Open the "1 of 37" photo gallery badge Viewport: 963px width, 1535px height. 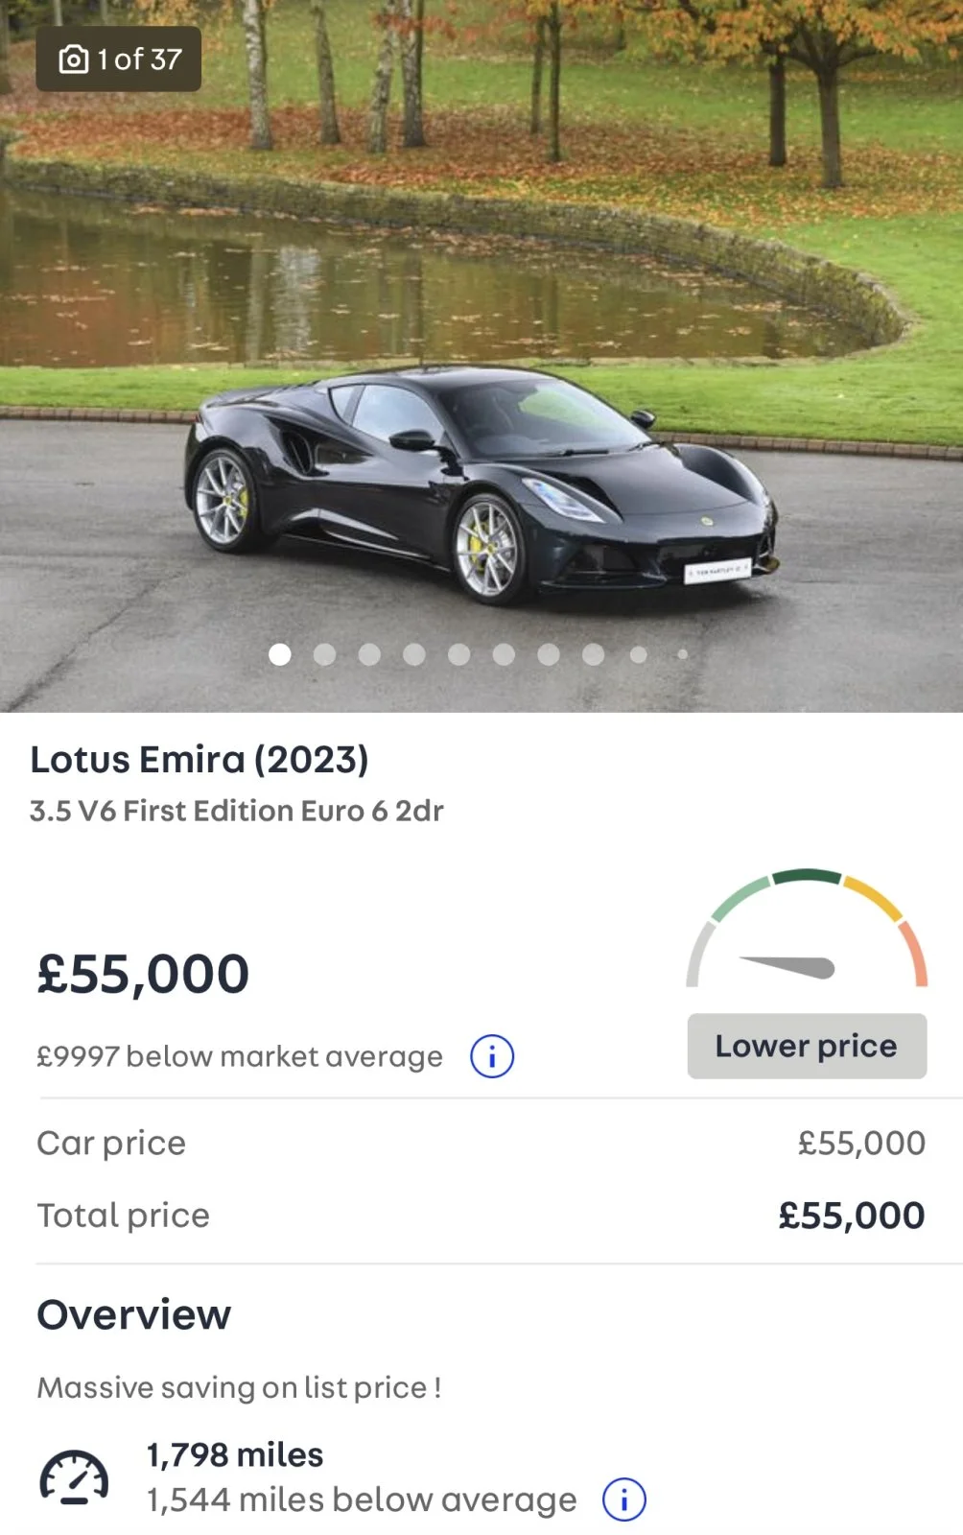click(119, 59)
